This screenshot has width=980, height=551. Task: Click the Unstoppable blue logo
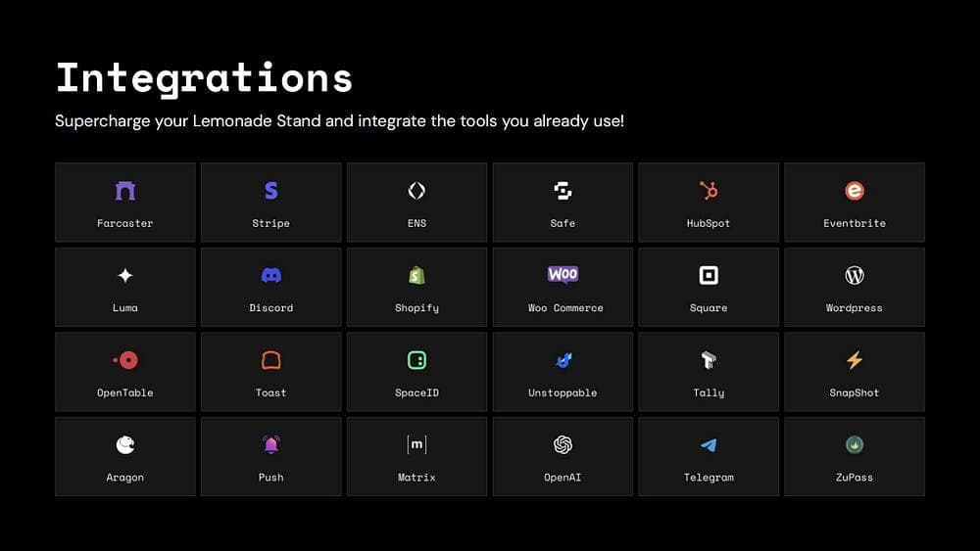[x=563, y=360]
